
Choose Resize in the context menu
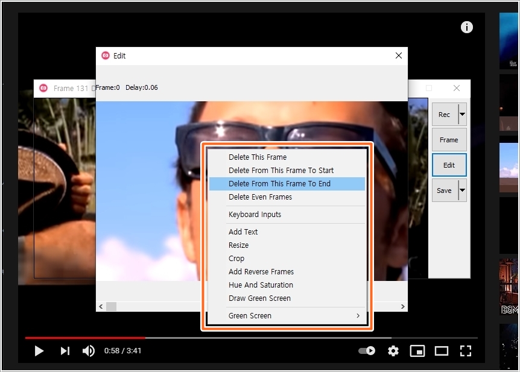point(287,245)
